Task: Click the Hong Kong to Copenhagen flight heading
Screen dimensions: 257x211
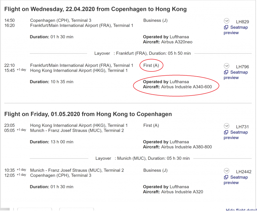Action: click(88, 114)
